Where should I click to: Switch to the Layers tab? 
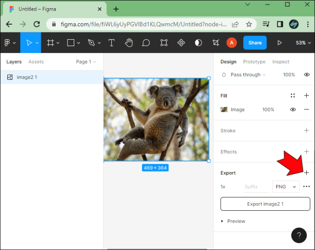tap(14, 62)
